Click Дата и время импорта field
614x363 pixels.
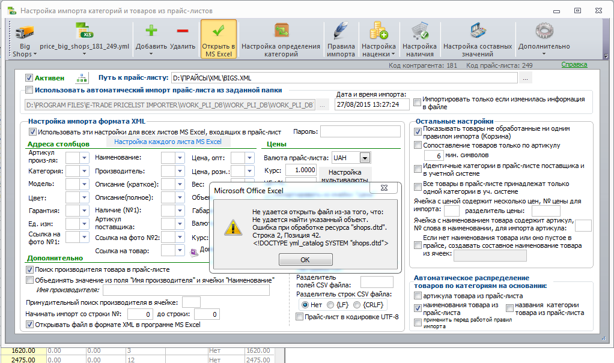coord(372,104)
